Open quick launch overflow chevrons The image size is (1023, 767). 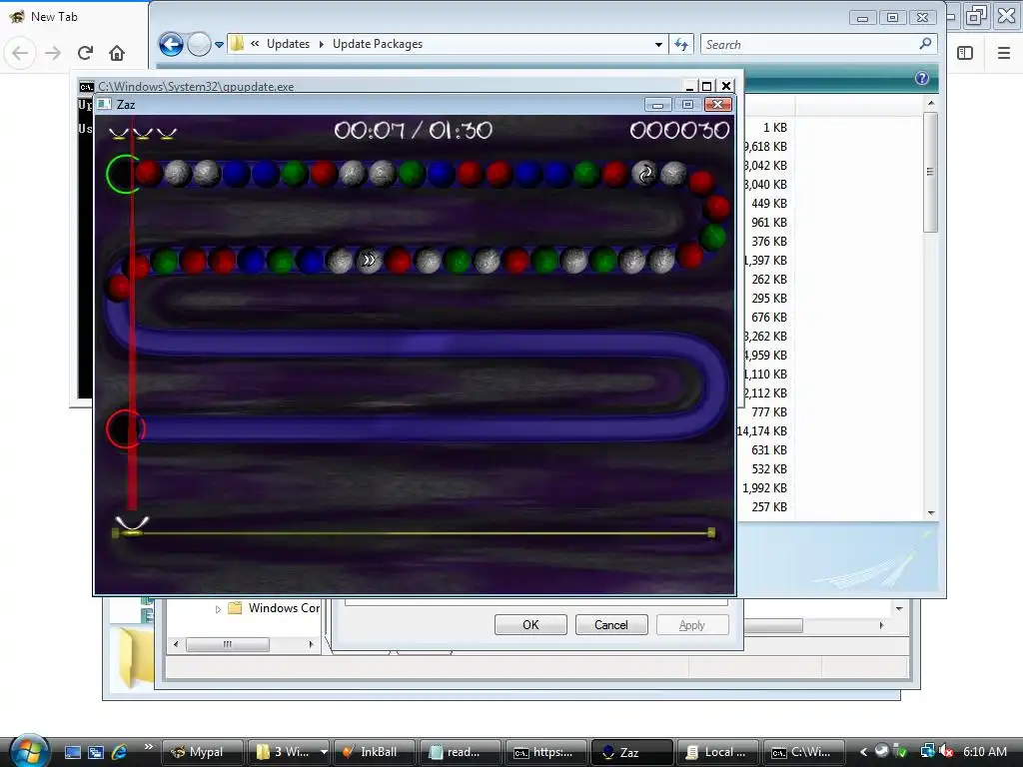(x=149, y=746)
